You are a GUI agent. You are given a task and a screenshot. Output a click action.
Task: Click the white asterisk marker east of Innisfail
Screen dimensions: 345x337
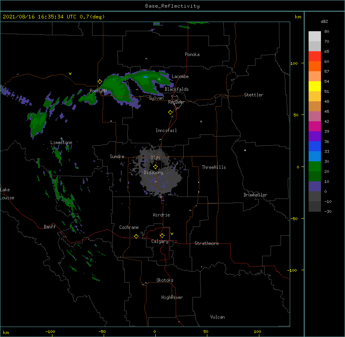tap(201, 121)
